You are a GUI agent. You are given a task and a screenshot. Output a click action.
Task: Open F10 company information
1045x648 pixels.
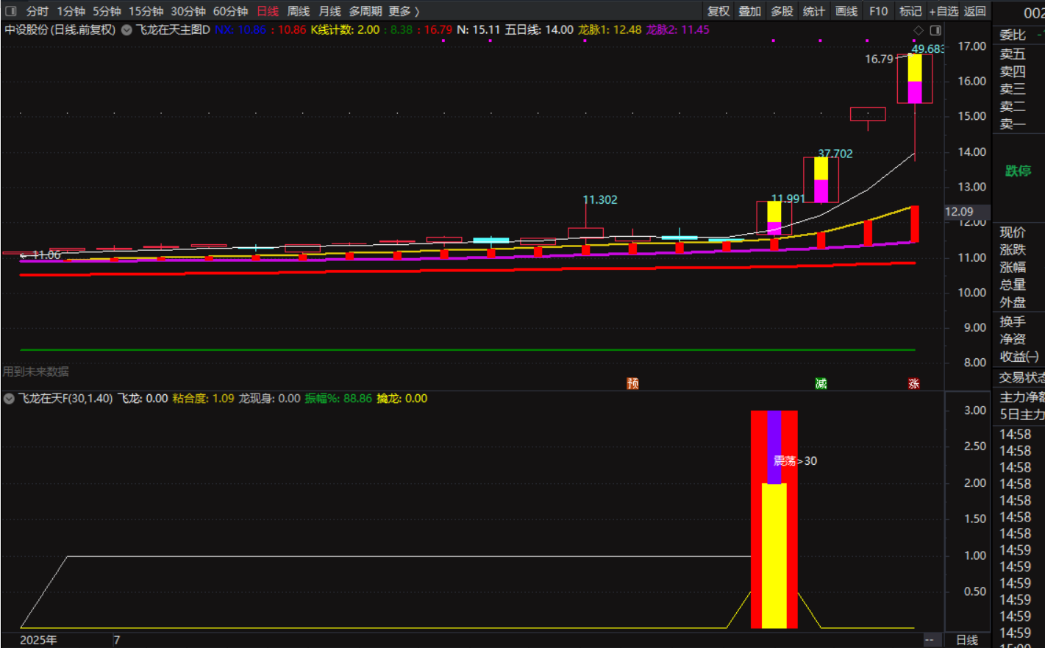[x=878, y=11]
